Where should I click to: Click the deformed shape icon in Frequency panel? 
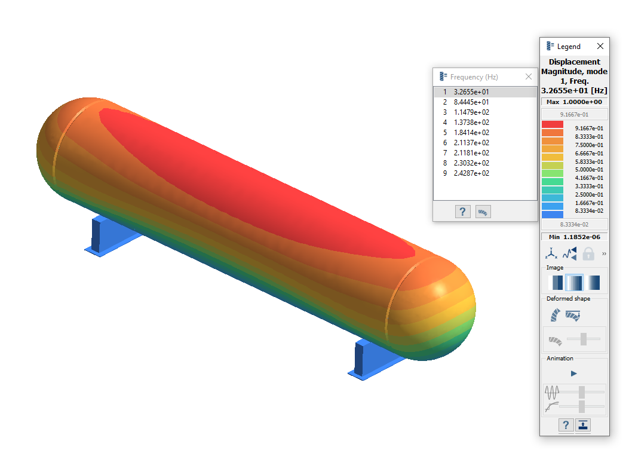[483, 212]
